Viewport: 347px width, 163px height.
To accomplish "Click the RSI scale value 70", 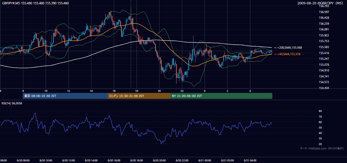I will coord(320,117).
